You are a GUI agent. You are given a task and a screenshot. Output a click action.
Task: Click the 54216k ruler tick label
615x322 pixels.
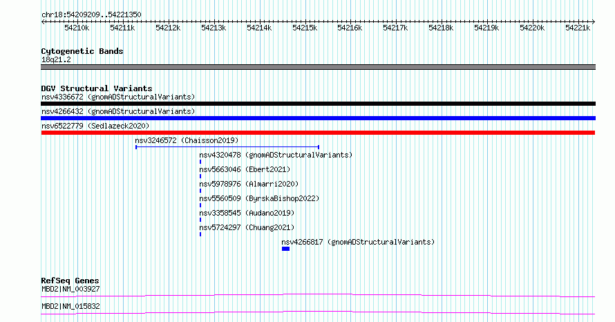click(350, 28)
